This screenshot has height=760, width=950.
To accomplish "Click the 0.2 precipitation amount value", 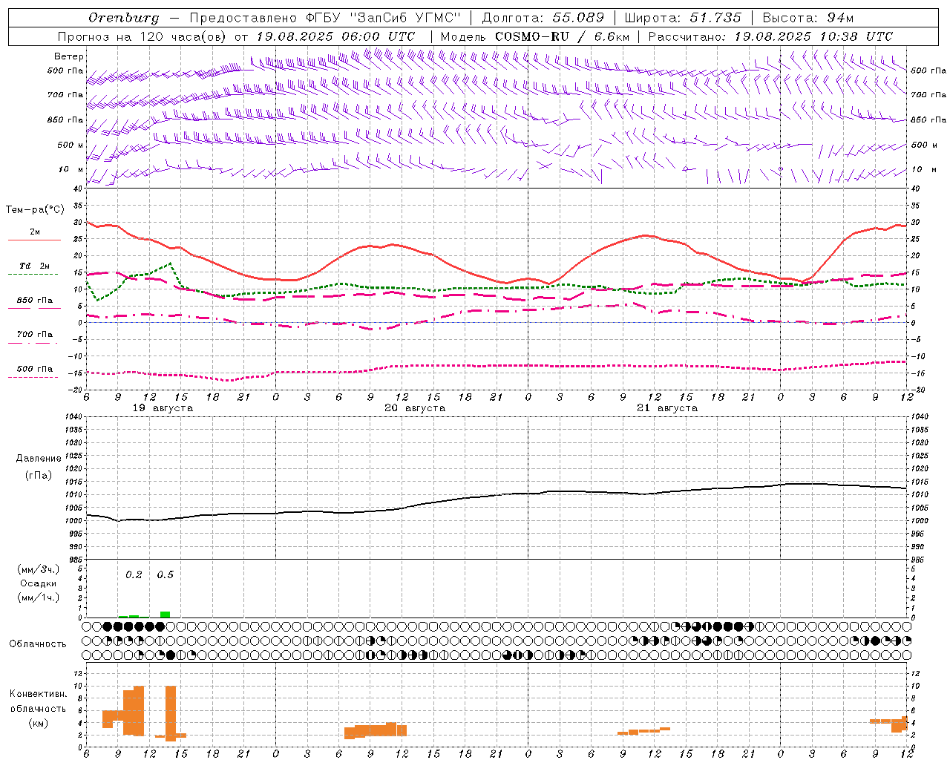I will [134, 575].
